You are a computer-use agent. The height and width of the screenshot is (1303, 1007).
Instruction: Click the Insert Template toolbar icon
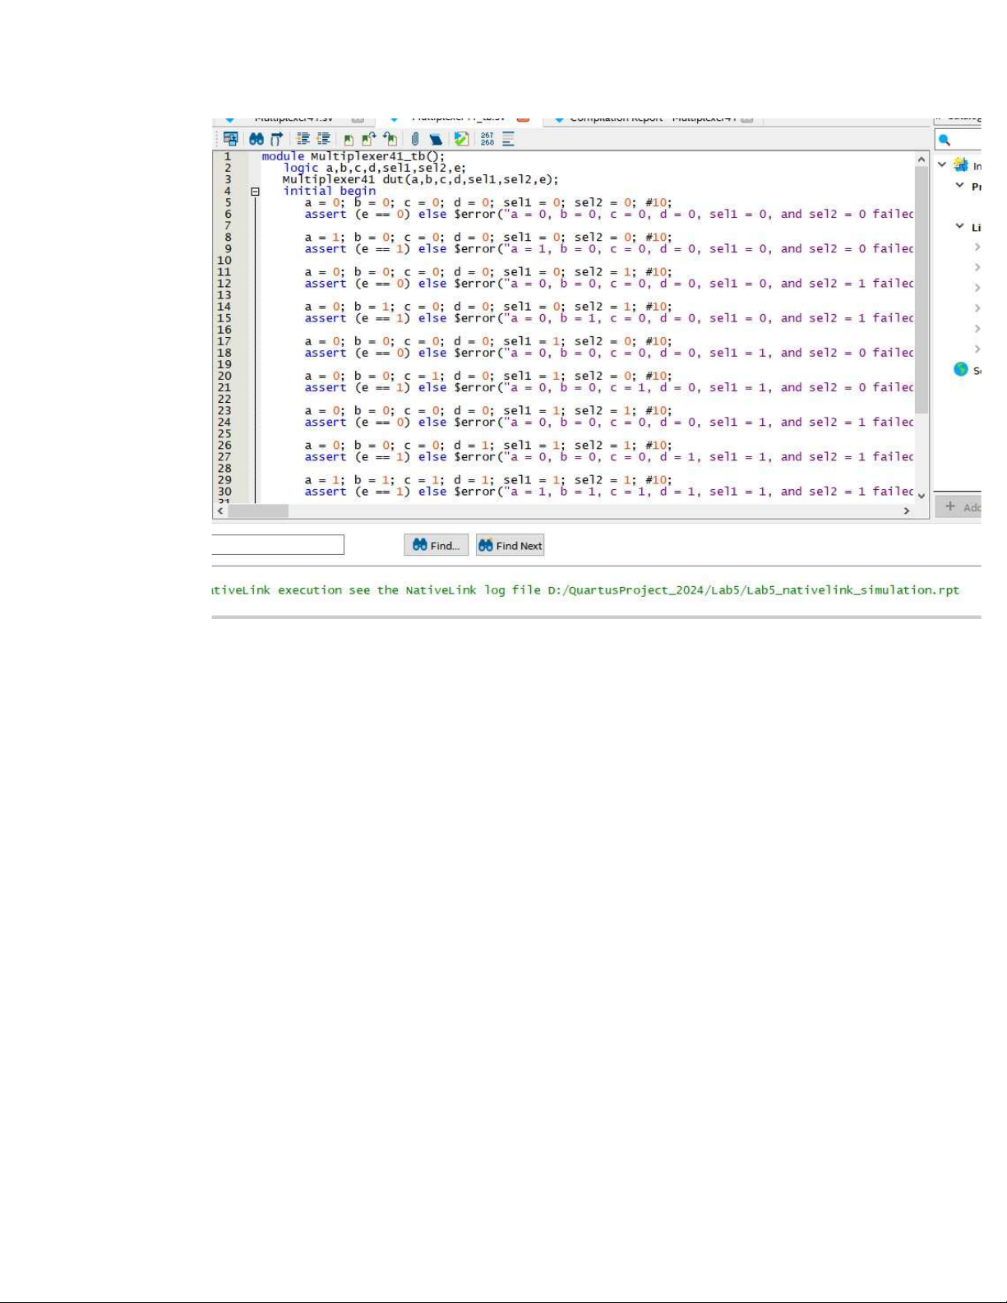tap(436, 140)
